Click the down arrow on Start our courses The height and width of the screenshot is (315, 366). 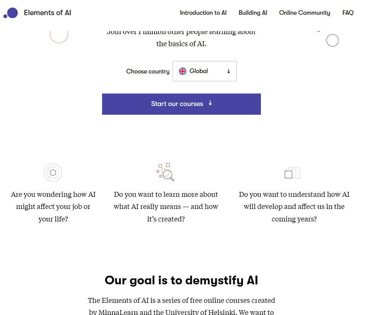(210, 103)
